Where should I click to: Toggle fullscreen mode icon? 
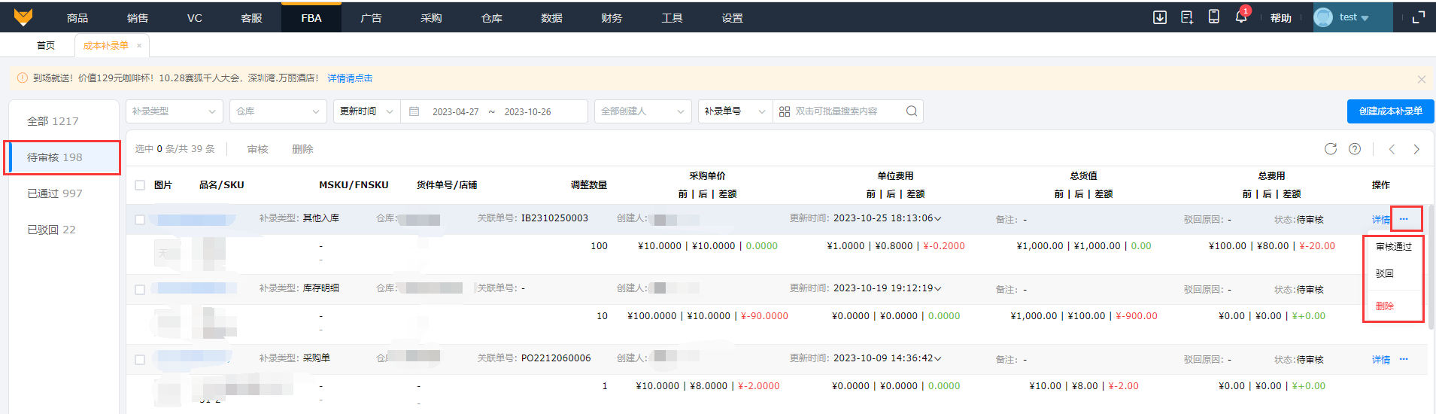[1419, 17]
